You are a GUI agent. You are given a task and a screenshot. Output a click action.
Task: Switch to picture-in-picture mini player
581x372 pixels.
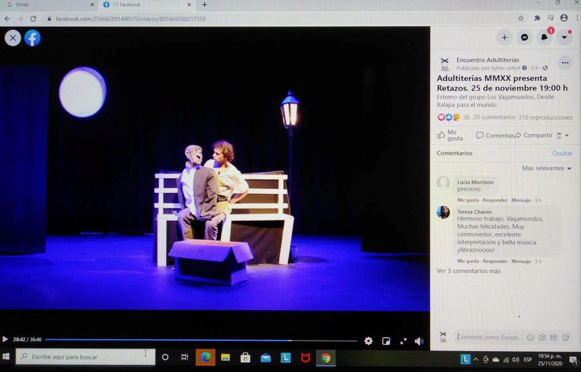pos(386,341)
